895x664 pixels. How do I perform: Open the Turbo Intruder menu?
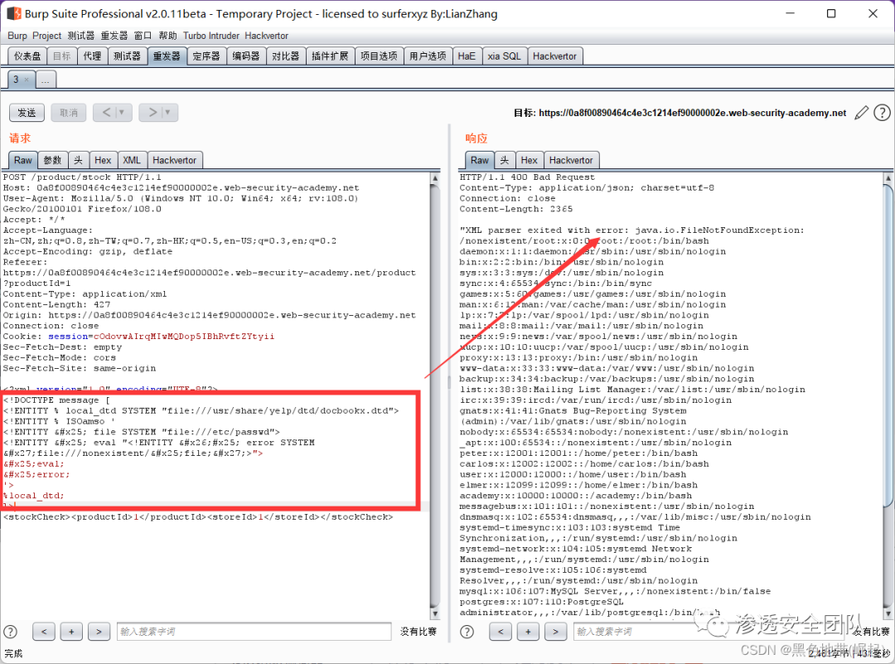(211, 36)
